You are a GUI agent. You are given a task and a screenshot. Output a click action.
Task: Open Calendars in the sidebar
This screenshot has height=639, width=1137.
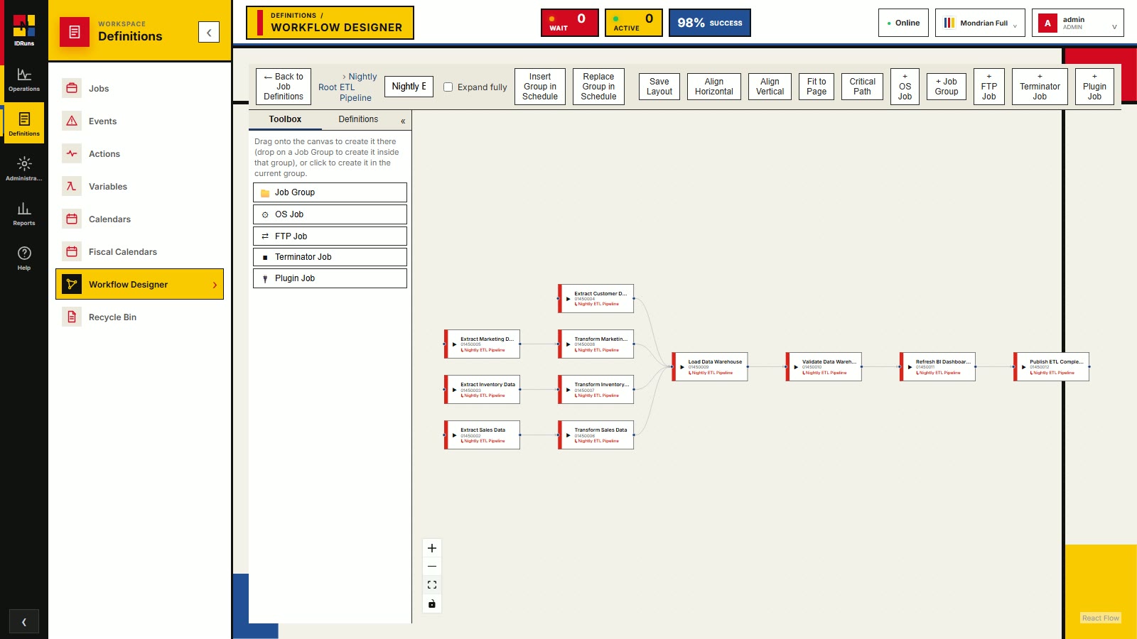139,219
